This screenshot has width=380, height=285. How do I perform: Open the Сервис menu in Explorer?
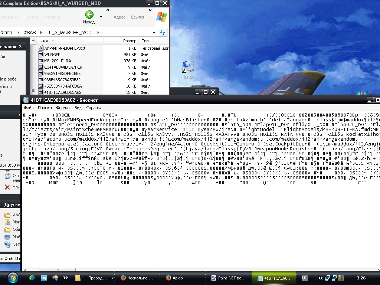(x=31, y=17)
